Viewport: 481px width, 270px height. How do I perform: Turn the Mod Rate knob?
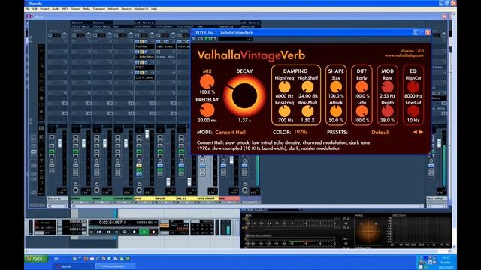point(388,87)
